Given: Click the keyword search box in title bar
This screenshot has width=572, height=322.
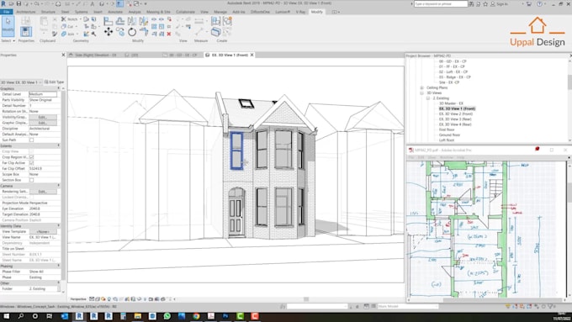Looking at the screenshot, I should point(441,3).
